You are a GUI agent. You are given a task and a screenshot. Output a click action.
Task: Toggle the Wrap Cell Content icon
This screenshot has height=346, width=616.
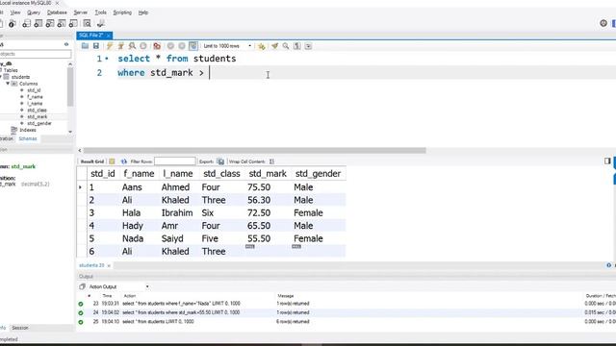click(271, 161)
